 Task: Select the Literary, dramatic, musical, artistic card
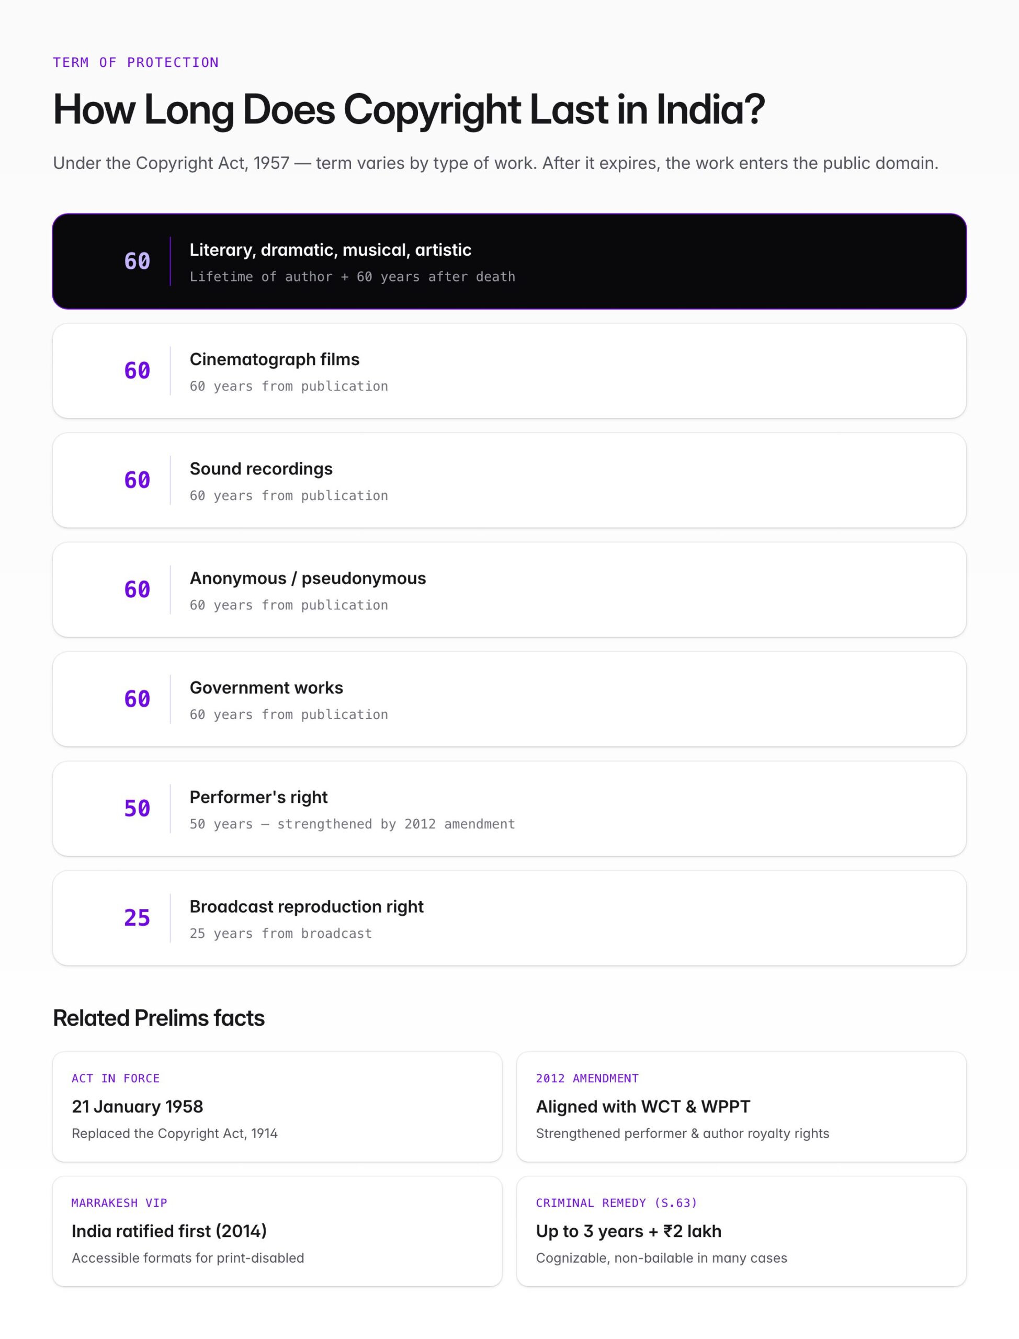[x=509, y=262]
